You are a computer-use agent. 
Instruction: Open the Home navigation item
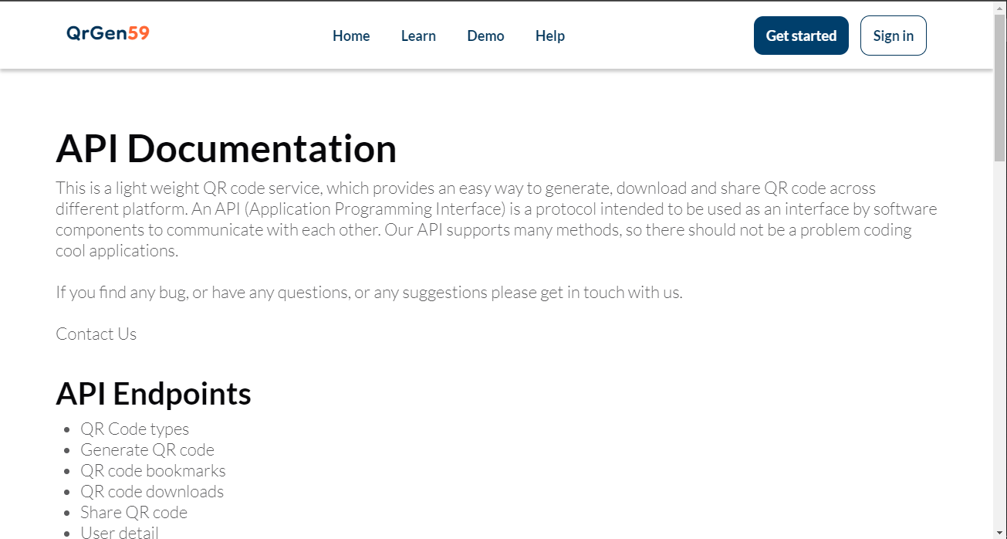coord(351,36)
